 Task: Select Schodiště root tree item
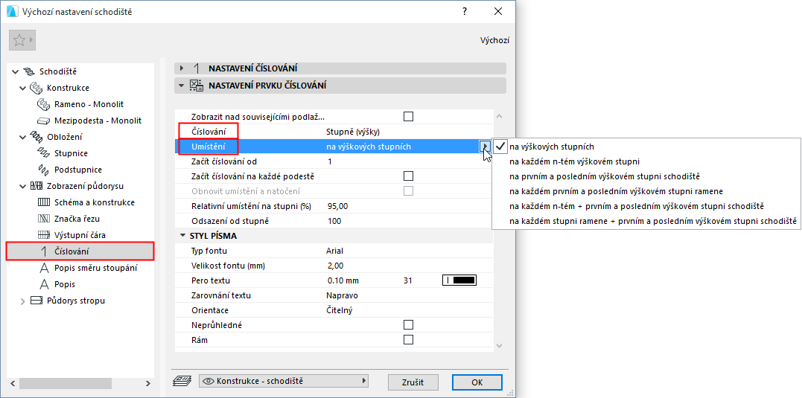(x=58, y=71)
